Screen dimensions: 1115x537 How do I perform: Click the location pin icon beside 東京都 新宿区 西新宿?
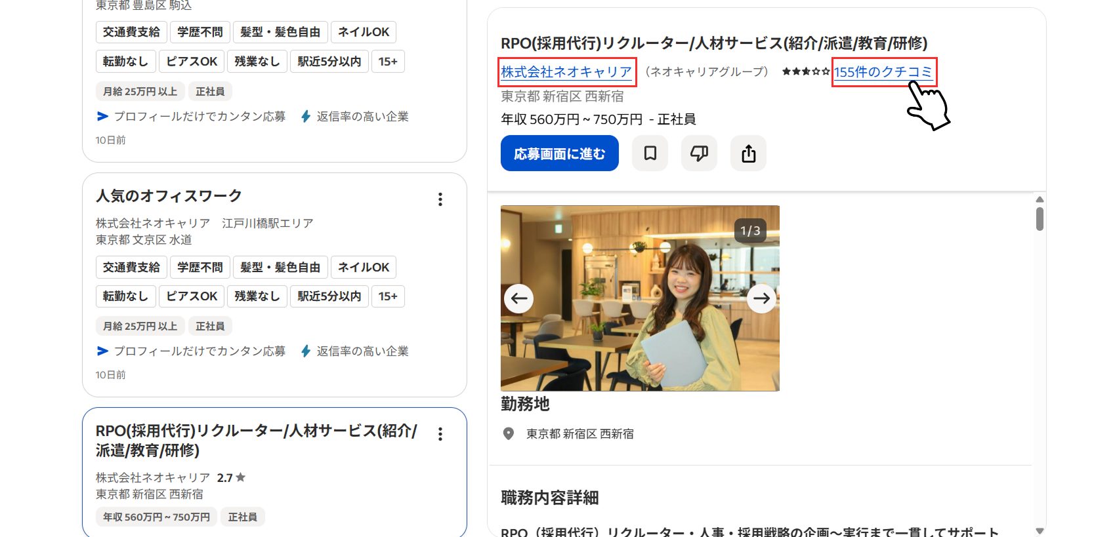[x=508, y=433]
